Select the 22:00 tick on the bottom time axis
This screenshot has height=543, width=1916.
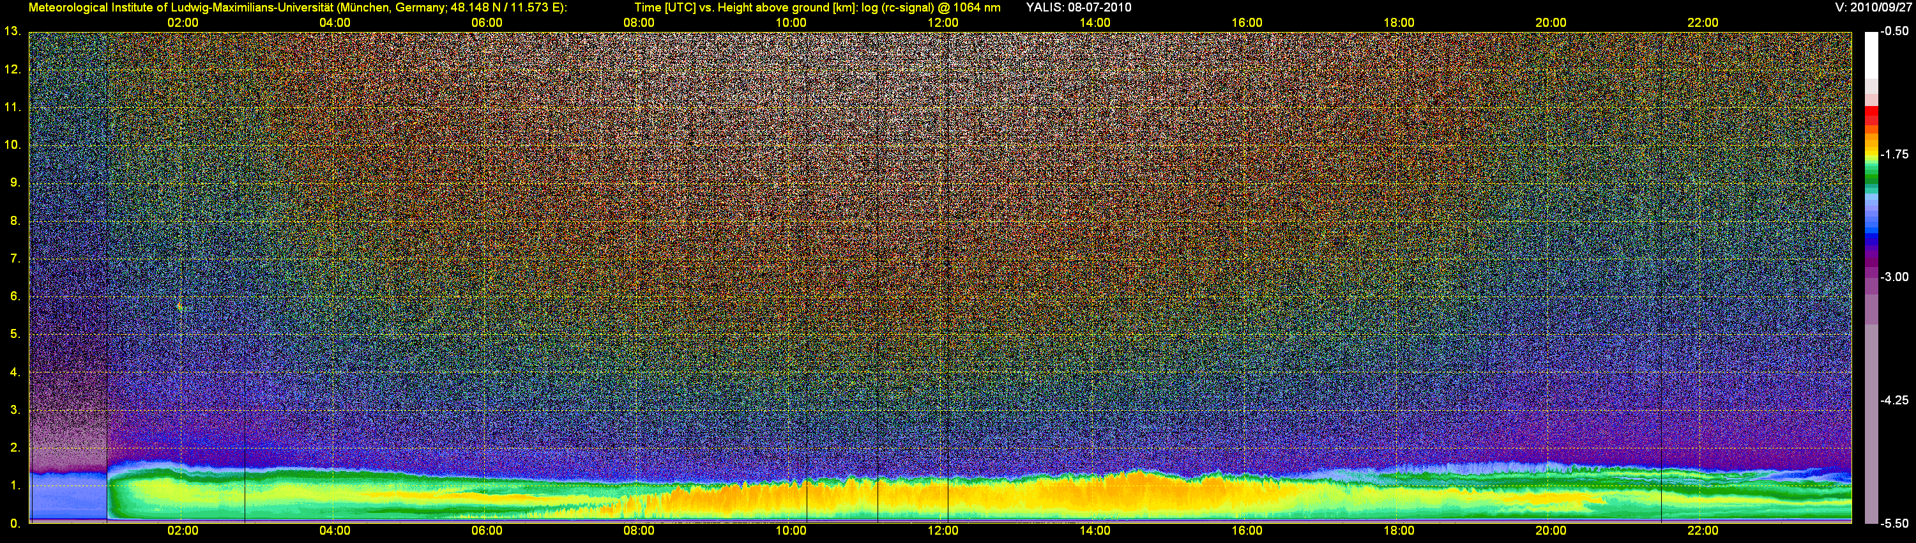click(1702, 531)
